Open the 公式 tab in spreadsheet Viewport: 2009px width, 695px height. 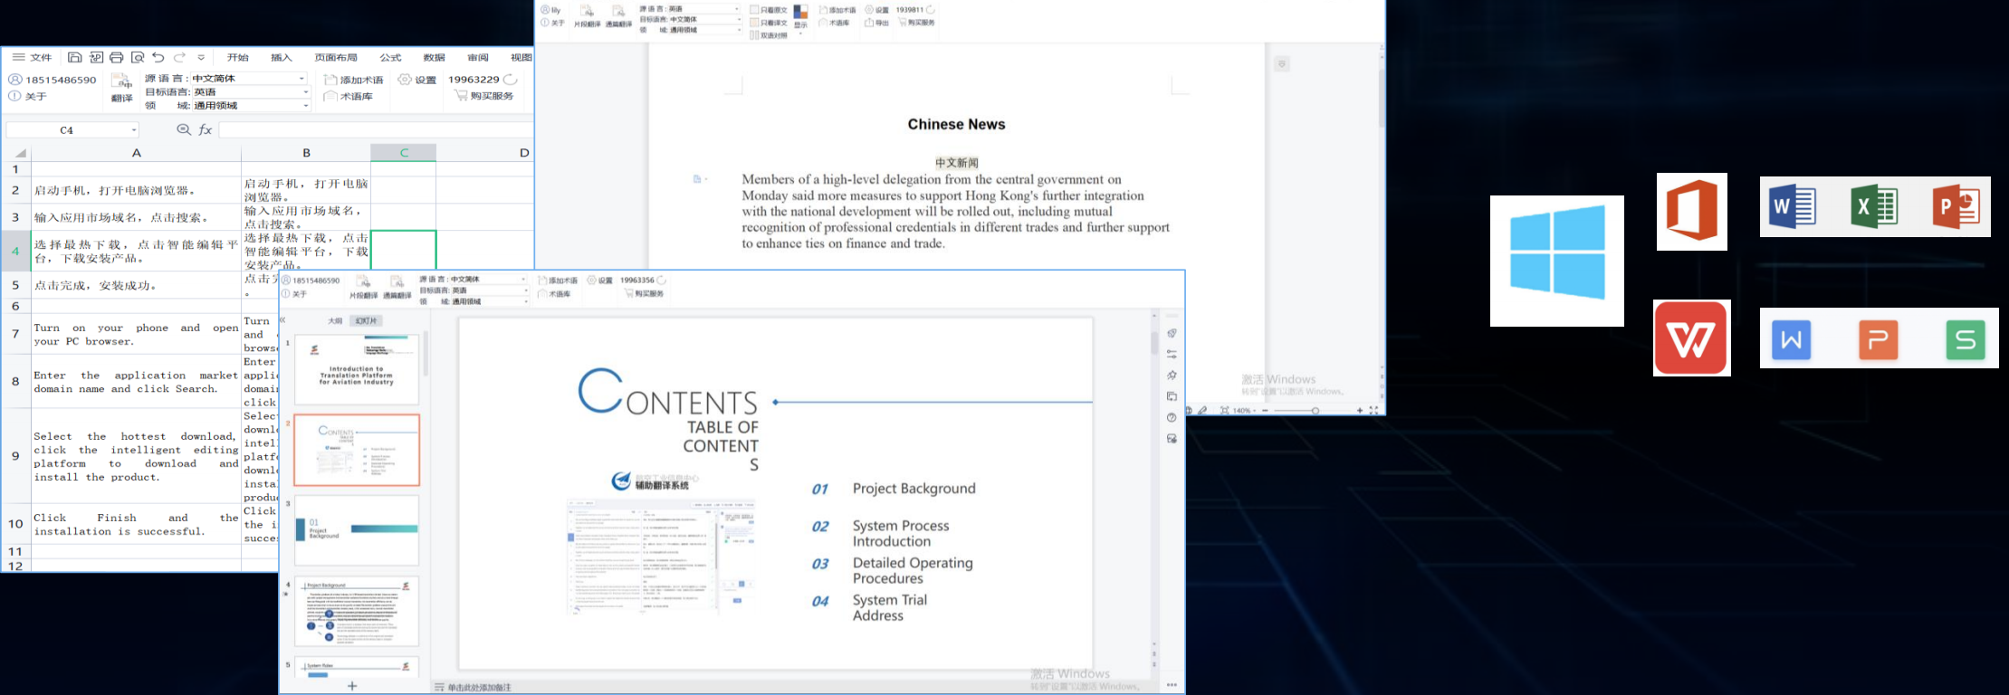click(x=390, y=57)
